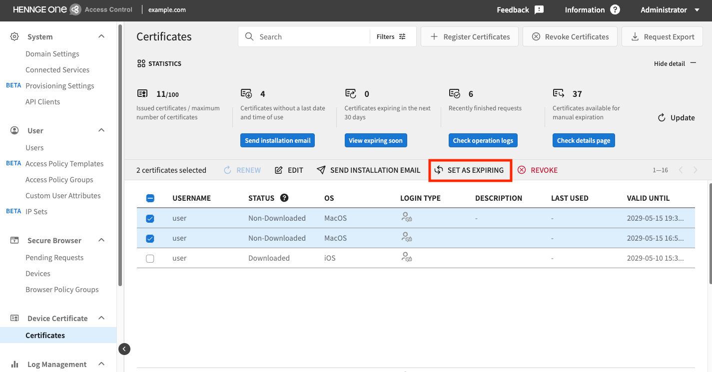Go to the previous page arrow
The image size is (712, 372).
coord(681,170)
